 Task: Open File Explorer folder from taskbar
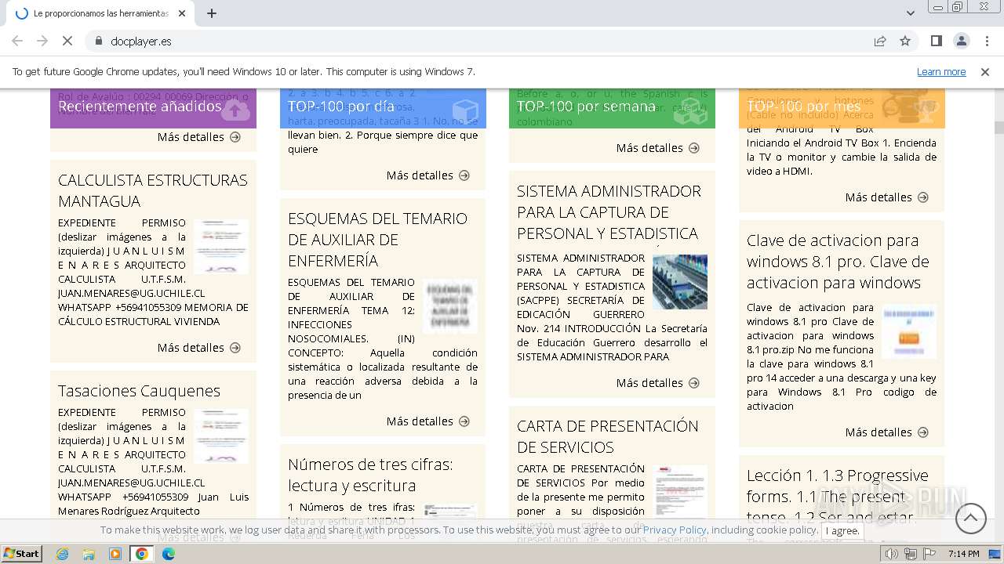pos(89,554)
